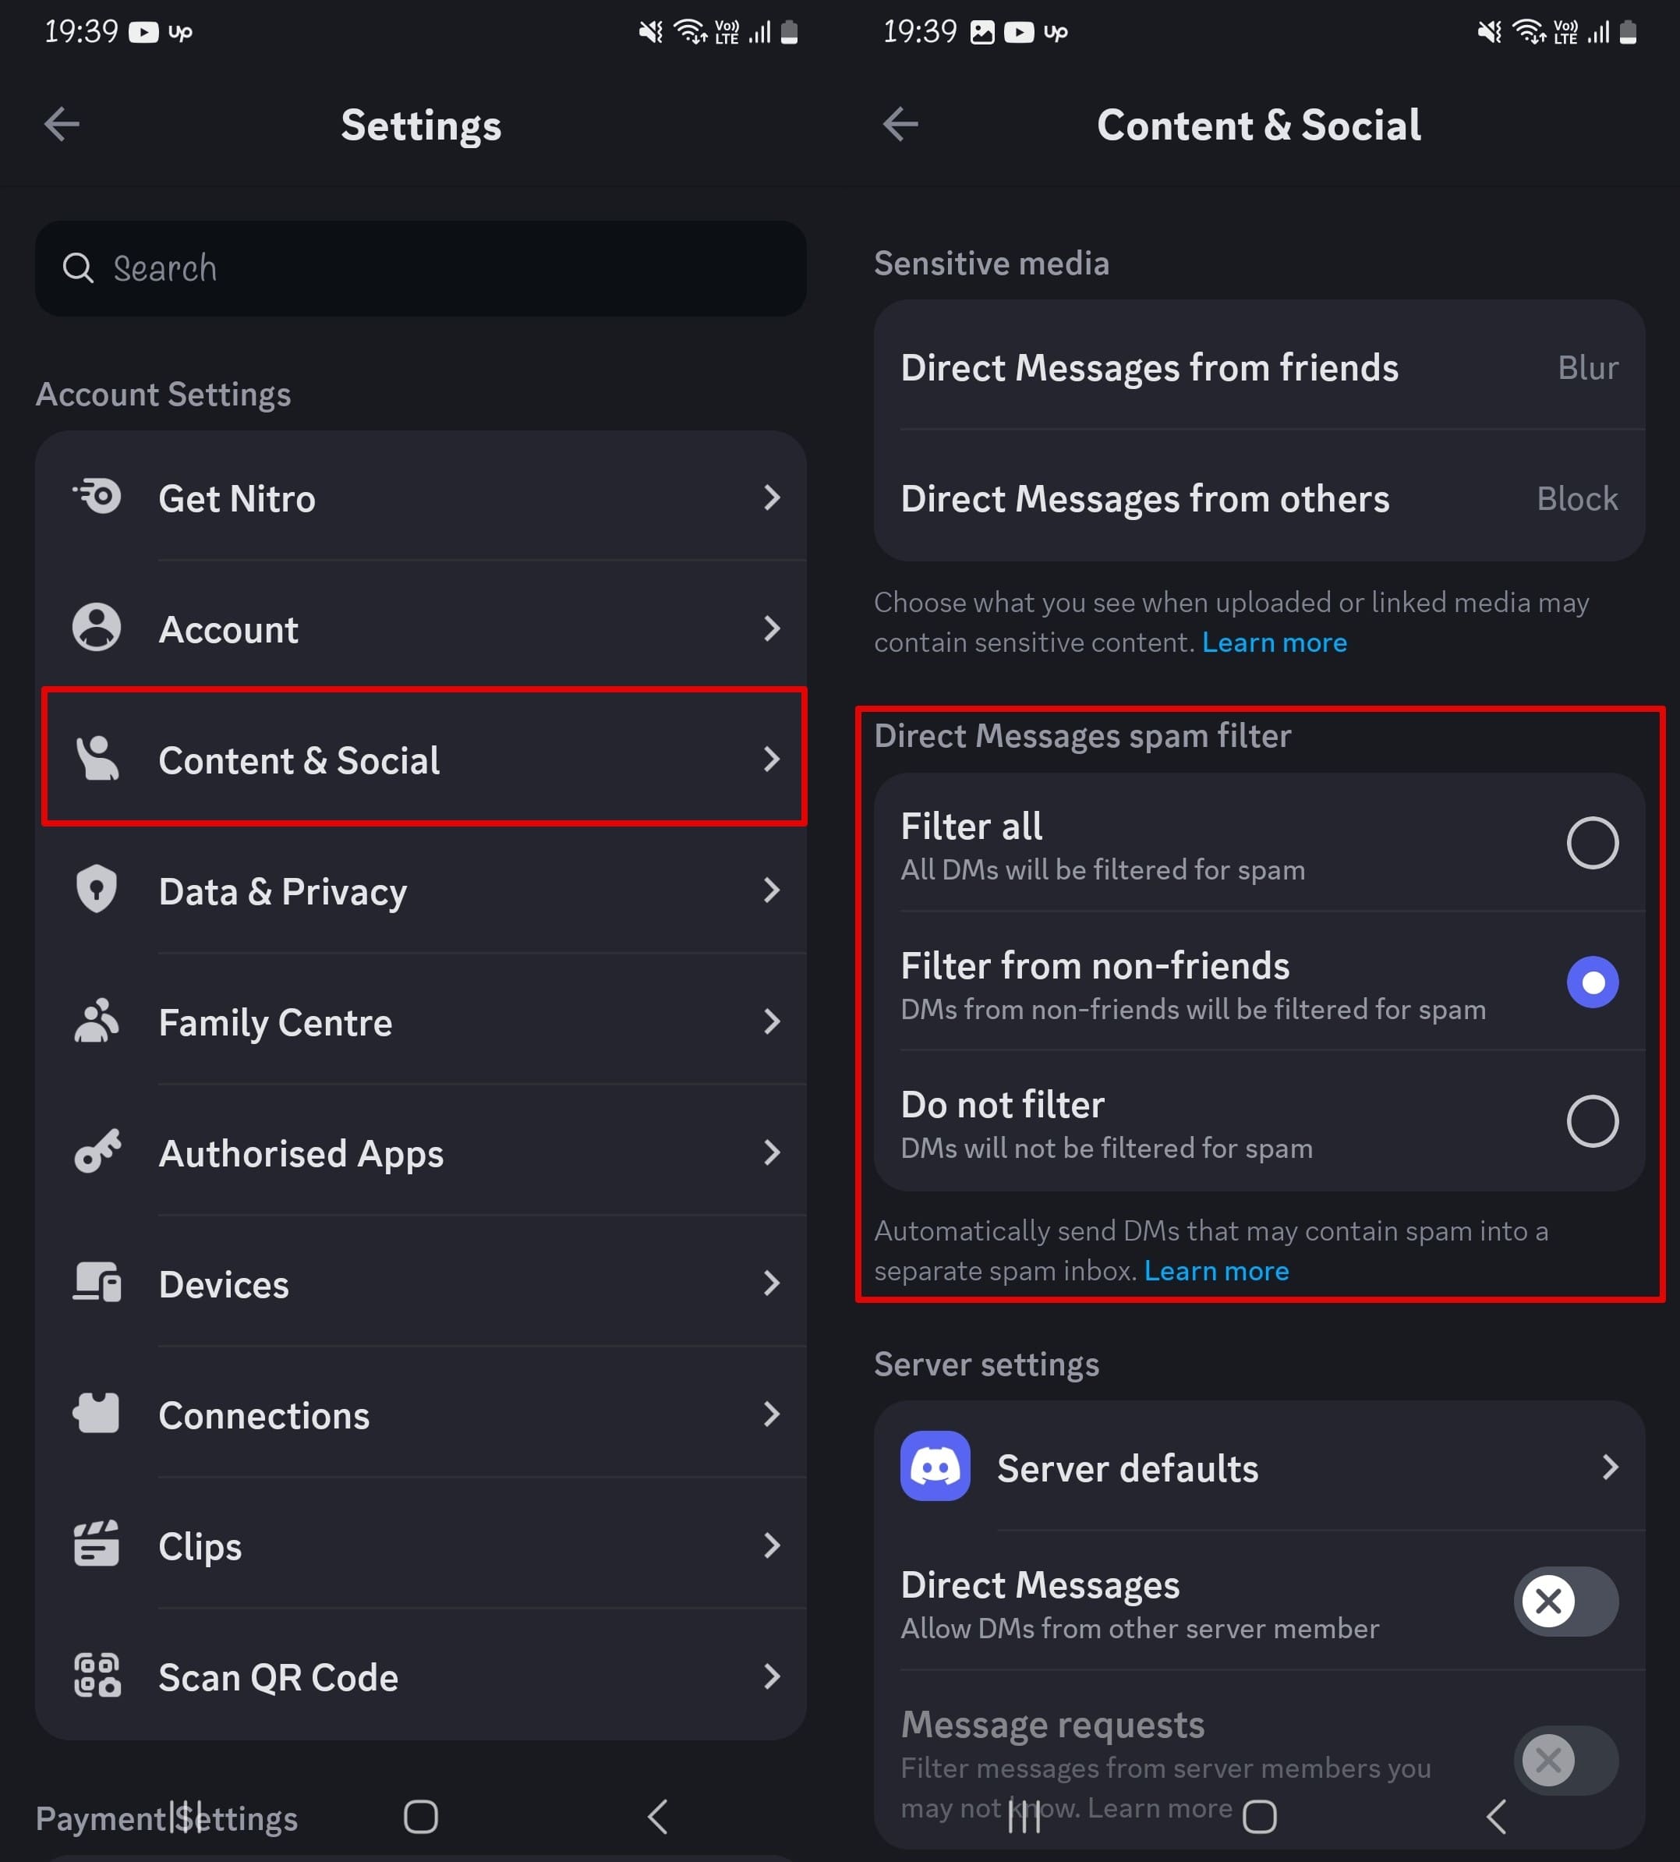
Task: Keep Filter from non-friends selected
Action: [x=1591, y=982]
